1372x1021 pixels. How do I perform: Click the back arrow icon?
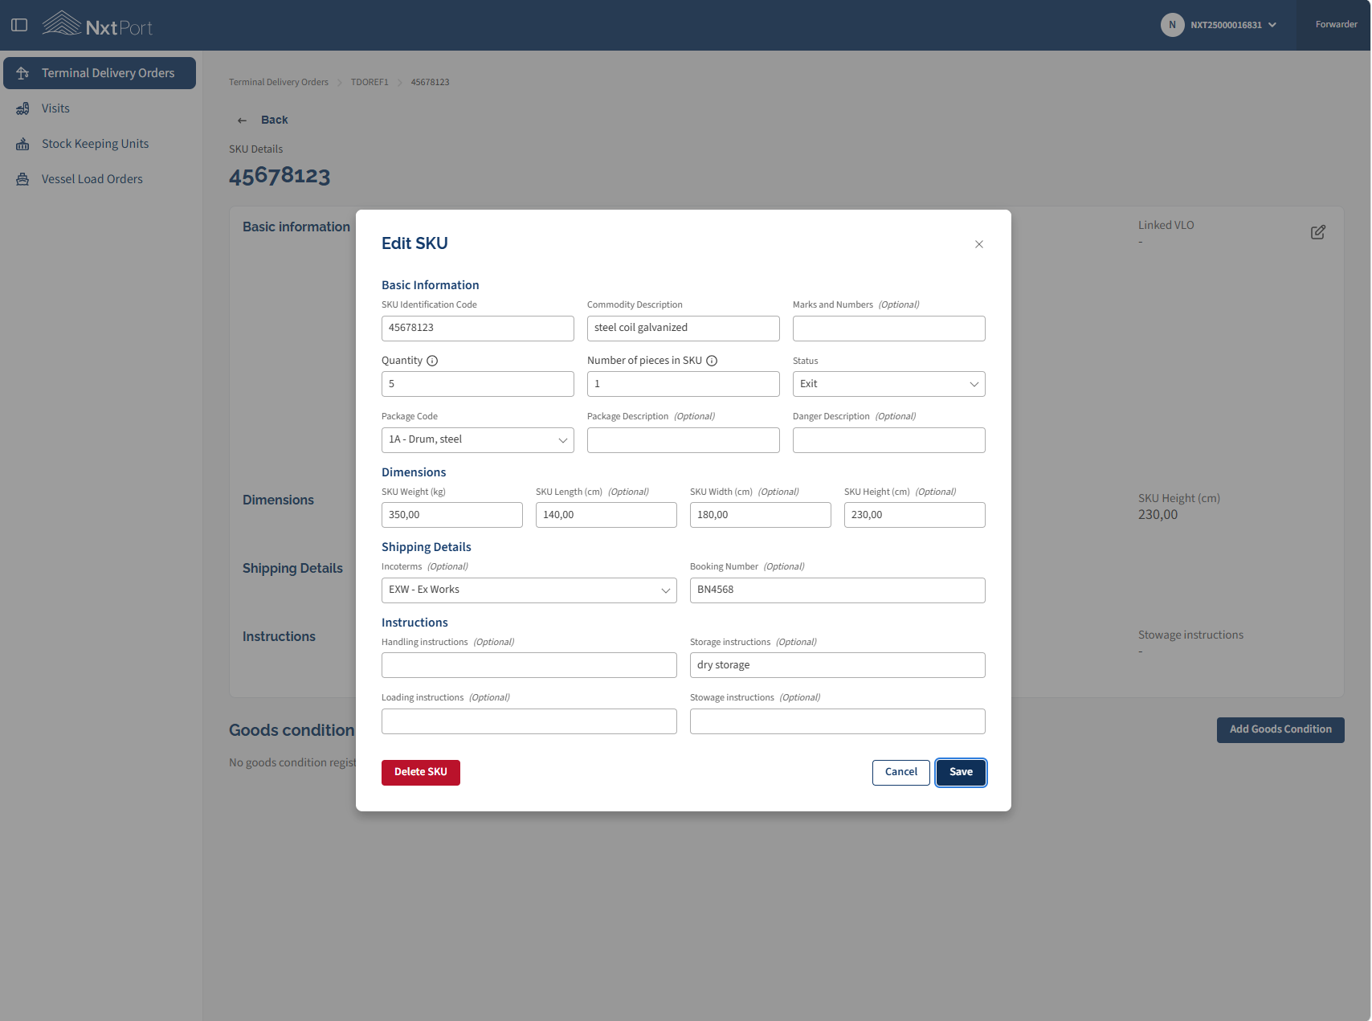tap(242, 120)
